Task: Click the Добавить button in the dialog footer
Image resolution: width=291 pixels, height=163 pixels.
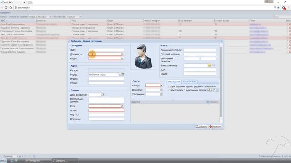Action: 201,127
